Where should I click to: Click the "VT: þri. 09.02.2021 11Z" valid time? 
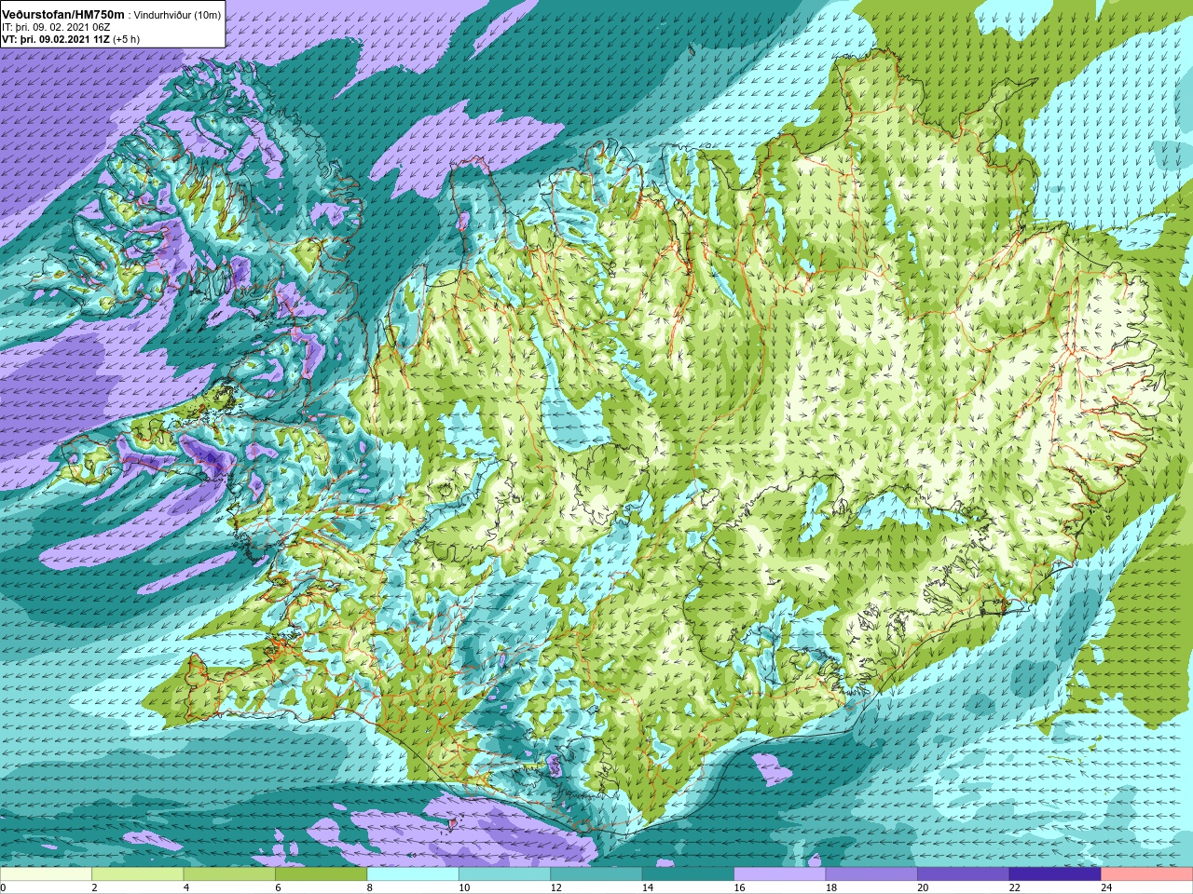[56, 39]
